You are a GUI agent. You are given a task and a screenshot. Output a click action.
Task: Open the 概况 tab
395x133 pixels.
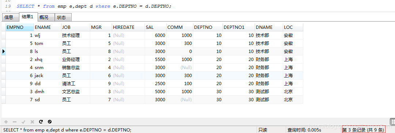tap(46, 18)
